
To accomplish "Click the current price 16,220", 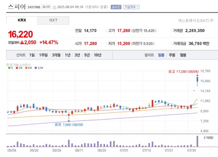I will [20, 34].
